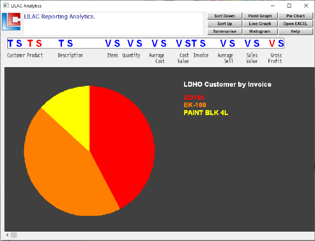Click the red T above Product
Image resolution: width=315 pixels, height=241 pixels.
pos(30,43)
